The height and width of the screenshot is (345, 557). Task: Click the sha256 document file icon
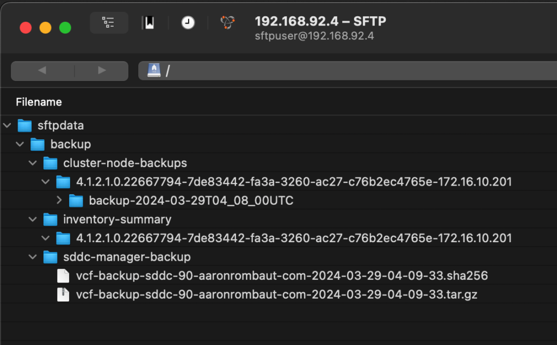tap(64, 276)
